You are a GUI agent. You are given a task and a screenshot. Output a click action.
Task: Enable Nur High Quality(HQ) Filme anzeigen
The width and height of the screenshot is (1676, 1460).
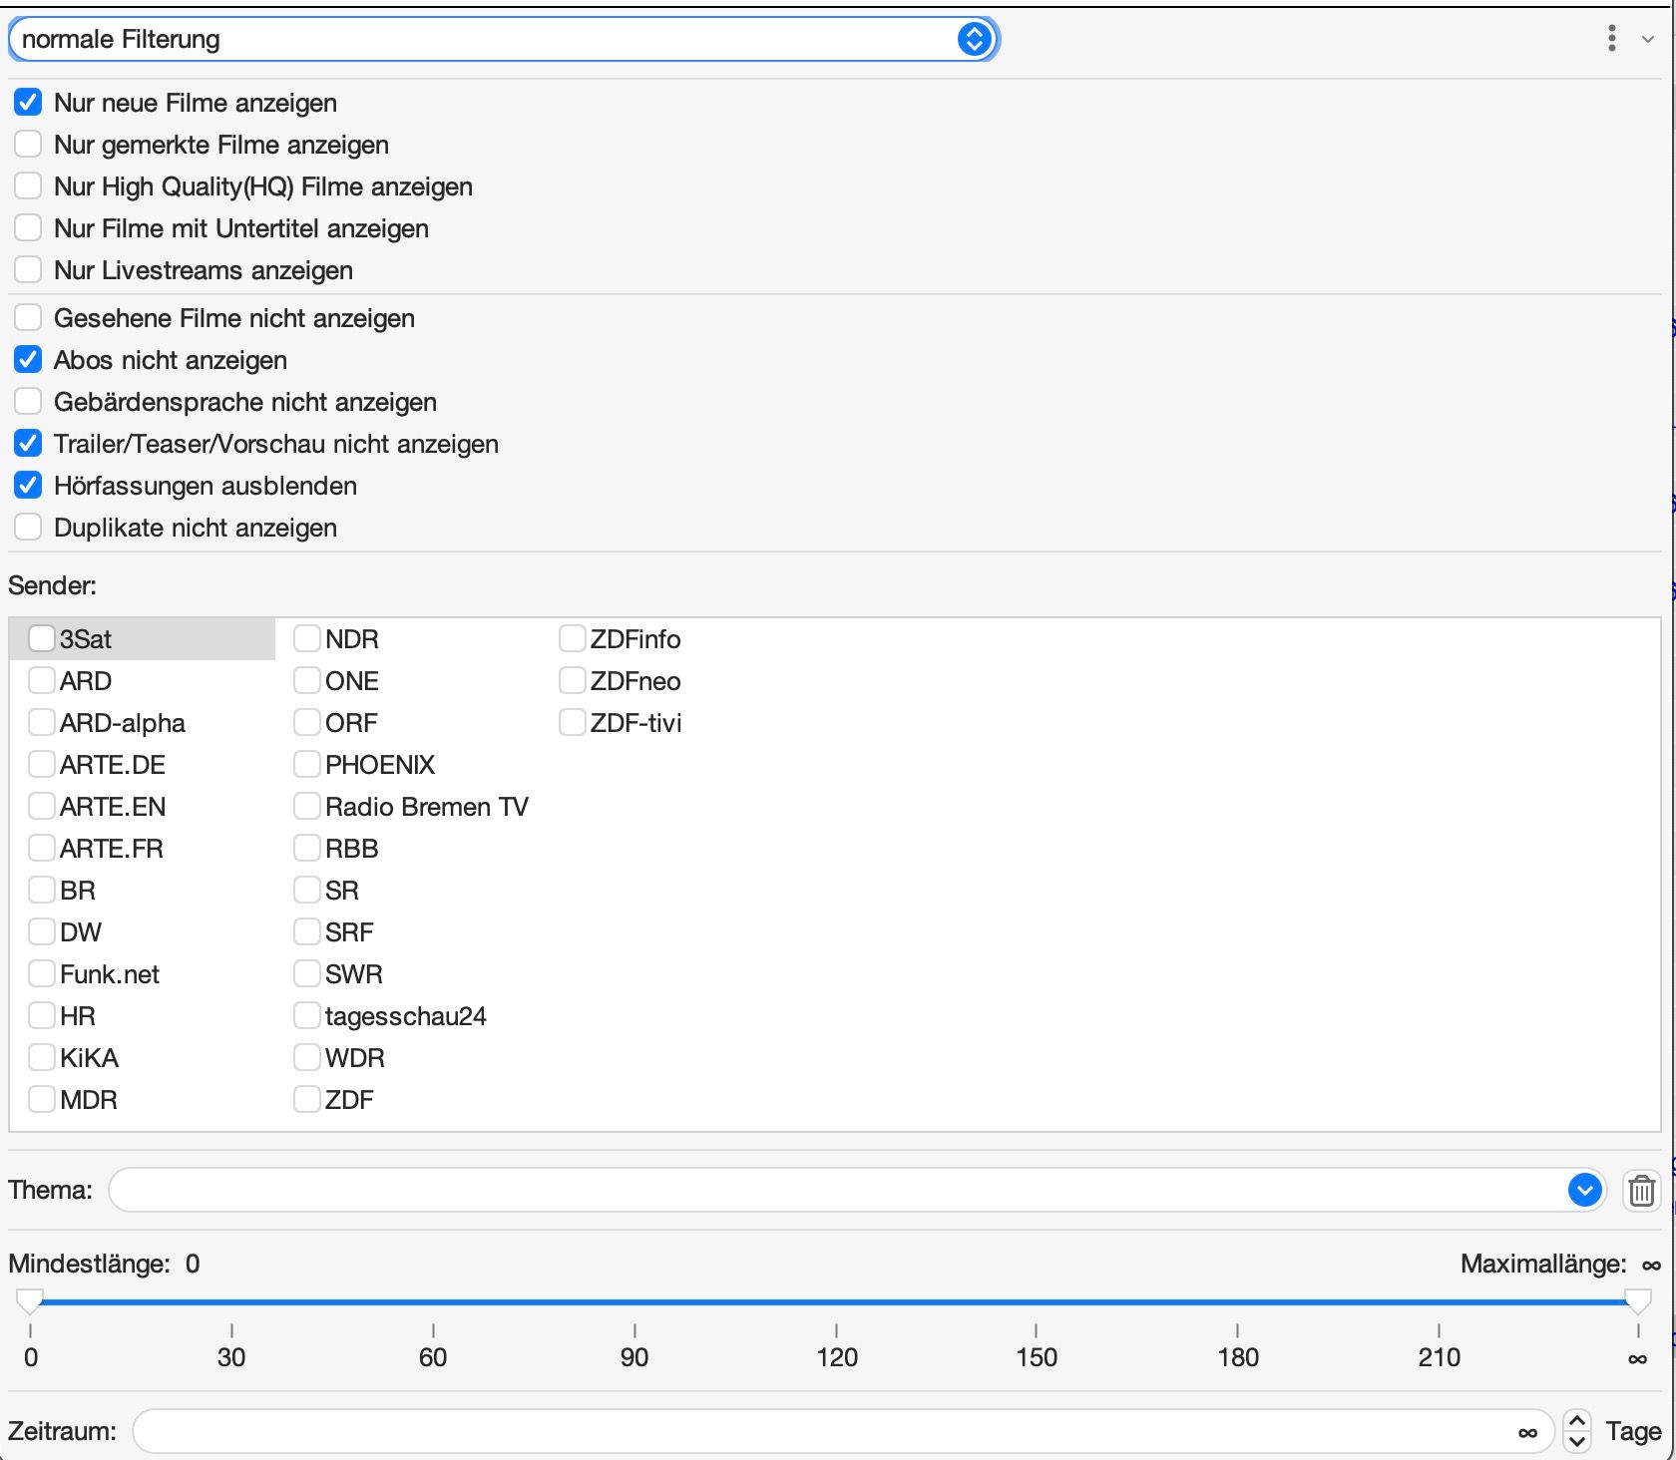(28, 186)
